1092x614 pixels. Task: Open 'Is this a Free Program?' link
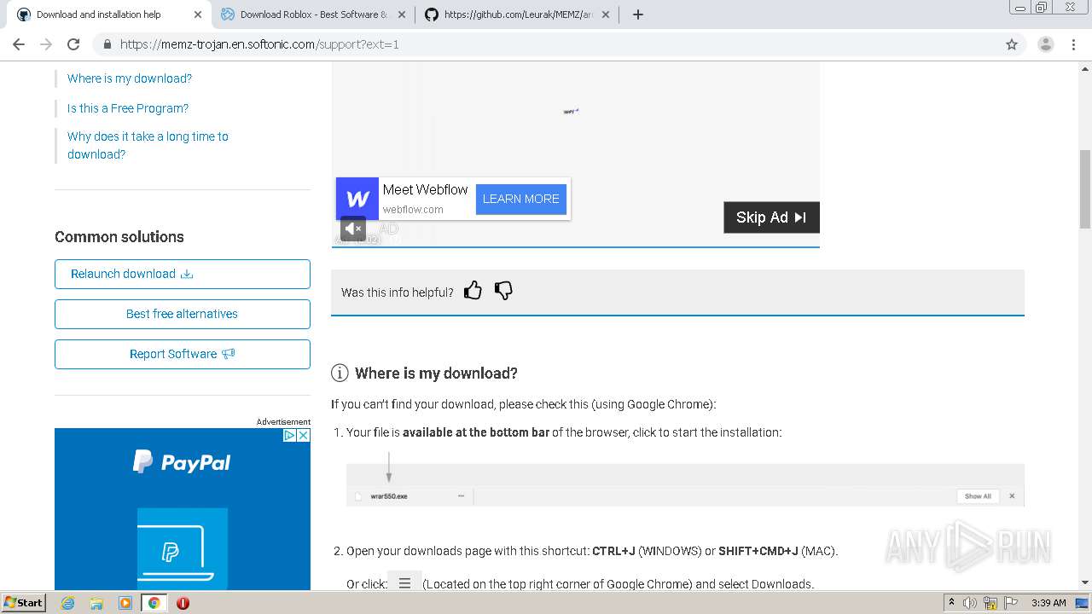128,108
